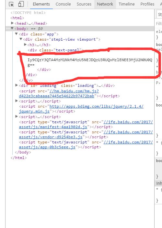Collapse the step1-view viewport div
162x228 pixels.
pyautogui.click(x=21, y=39)
